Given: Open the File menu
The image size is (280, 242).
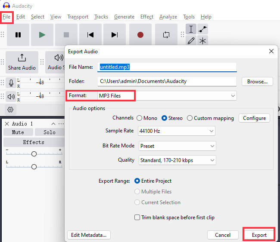Looking at the screenshot, I should (x=6, y=17).
